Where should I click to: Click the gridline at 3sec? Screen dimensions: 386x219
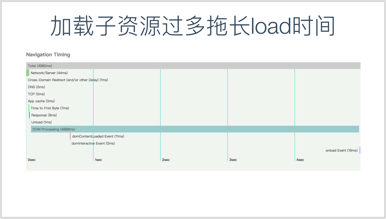coord(228,99)
